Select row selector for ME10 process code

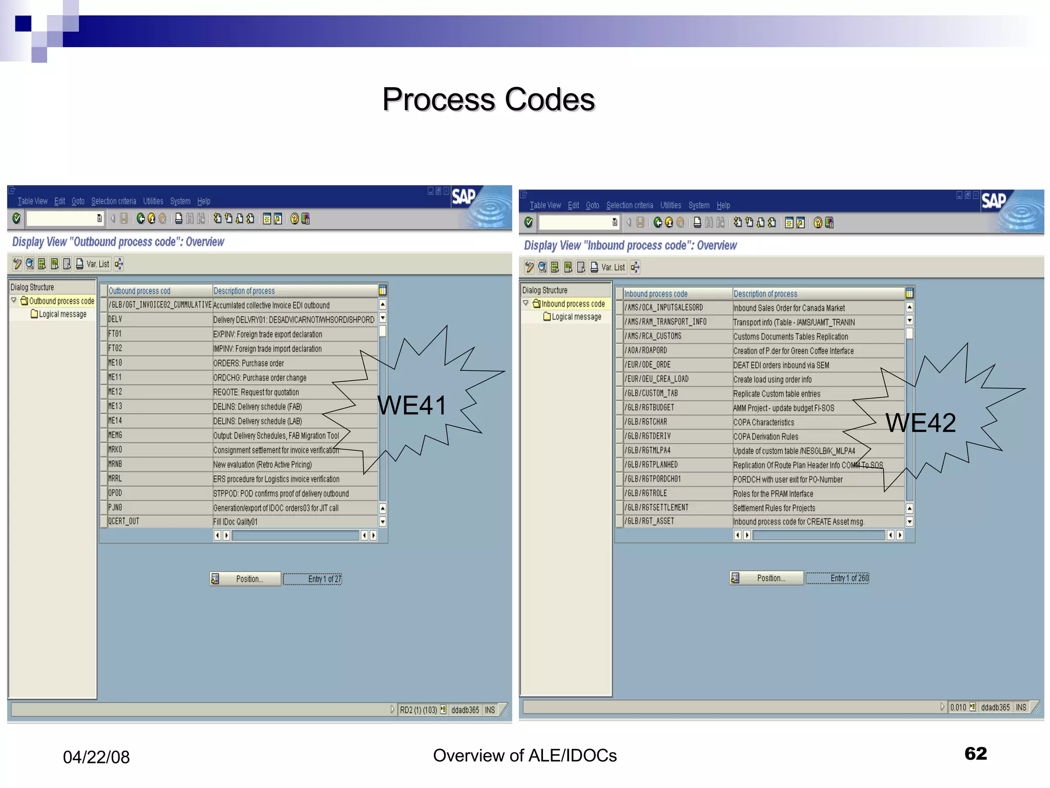tap(104, 363)
